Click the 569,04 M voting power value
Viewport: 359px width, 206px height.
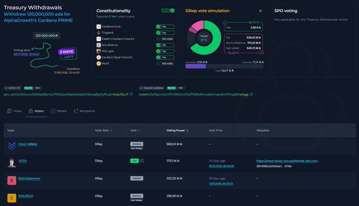click(x=174, y=144)
